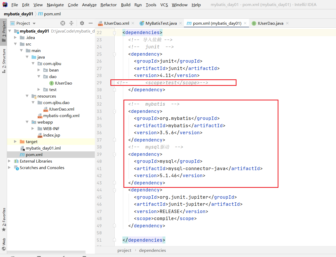Open the Help menu
Image resolution: width=336 pixels, height=257 pixels.
click(x=196, y=5)
